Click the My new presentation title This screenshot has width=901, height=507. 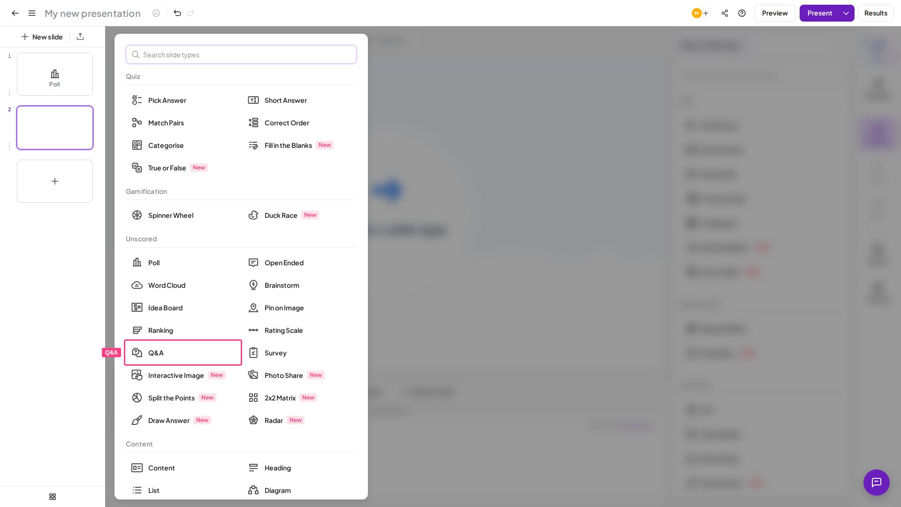click(92, 13)
